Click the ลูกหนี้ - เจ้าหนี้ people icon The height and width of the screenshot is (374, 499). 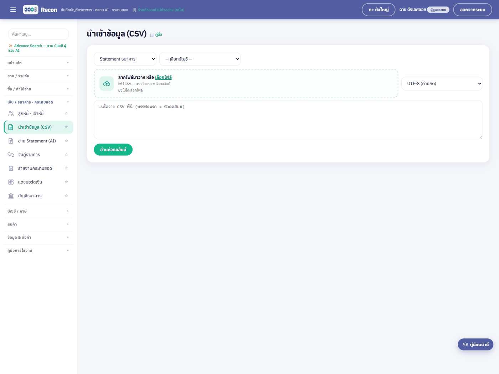tap(11, 113)
